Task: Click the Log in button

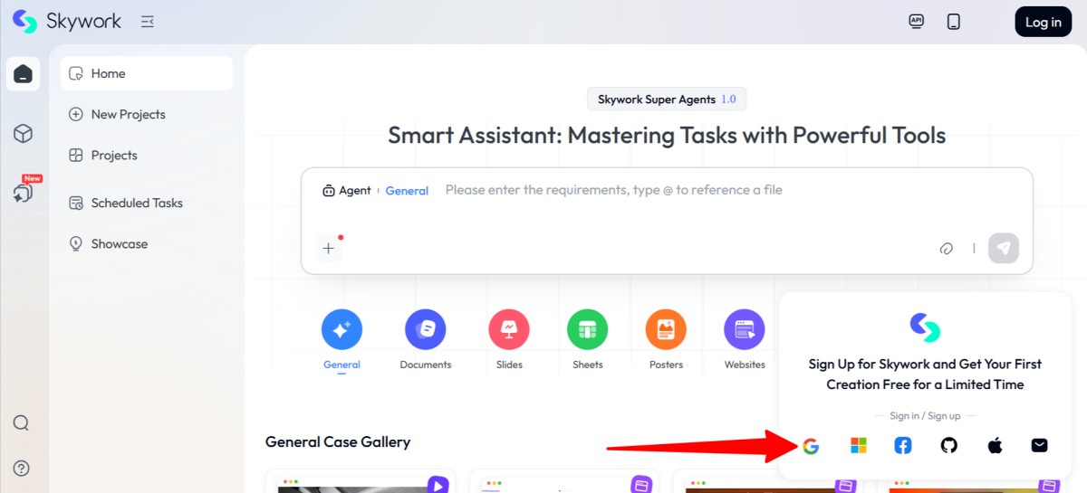Action: tap(1043, 23)
